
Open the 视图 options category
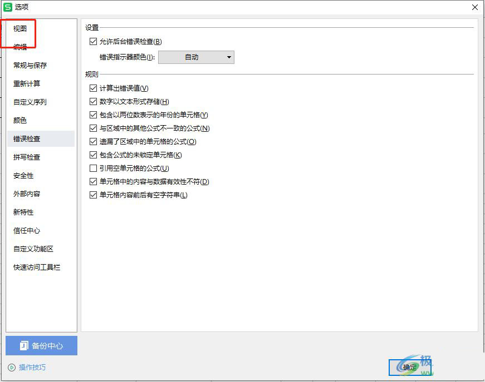click(x=20, y=29)
